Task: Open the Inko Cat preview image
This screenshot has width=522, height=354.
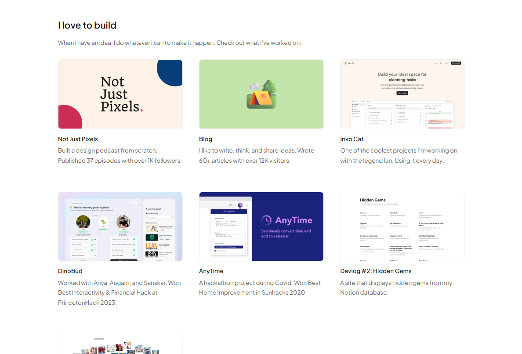Action: (x=402, y=95)
